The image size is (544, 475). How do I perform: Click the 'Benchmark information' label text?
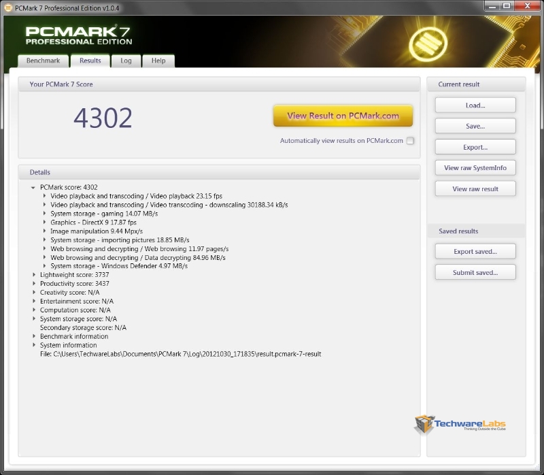74,336
